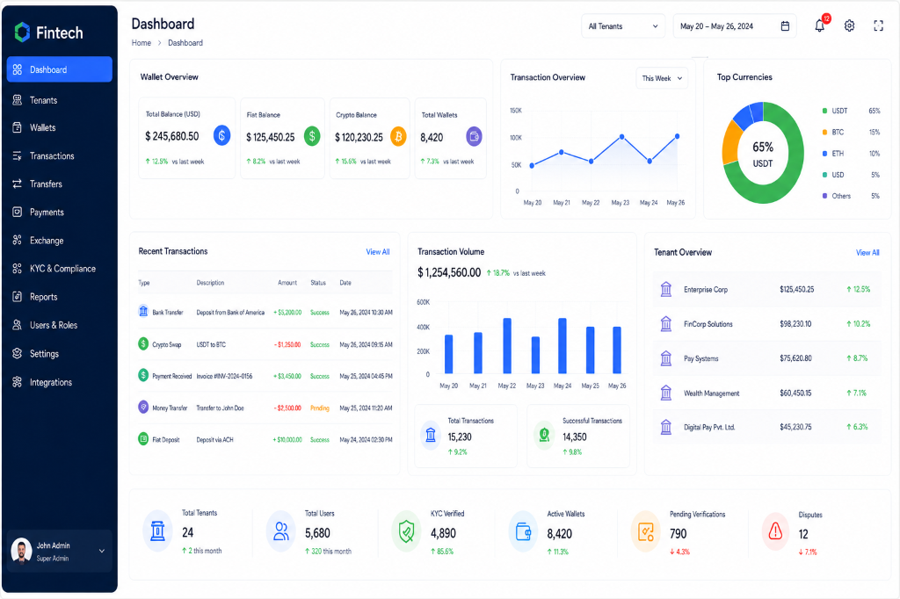Click the Home breadcrumb link
Image resolution: width=900 pixels, height=599 pixels.
[x=142, y=42]
